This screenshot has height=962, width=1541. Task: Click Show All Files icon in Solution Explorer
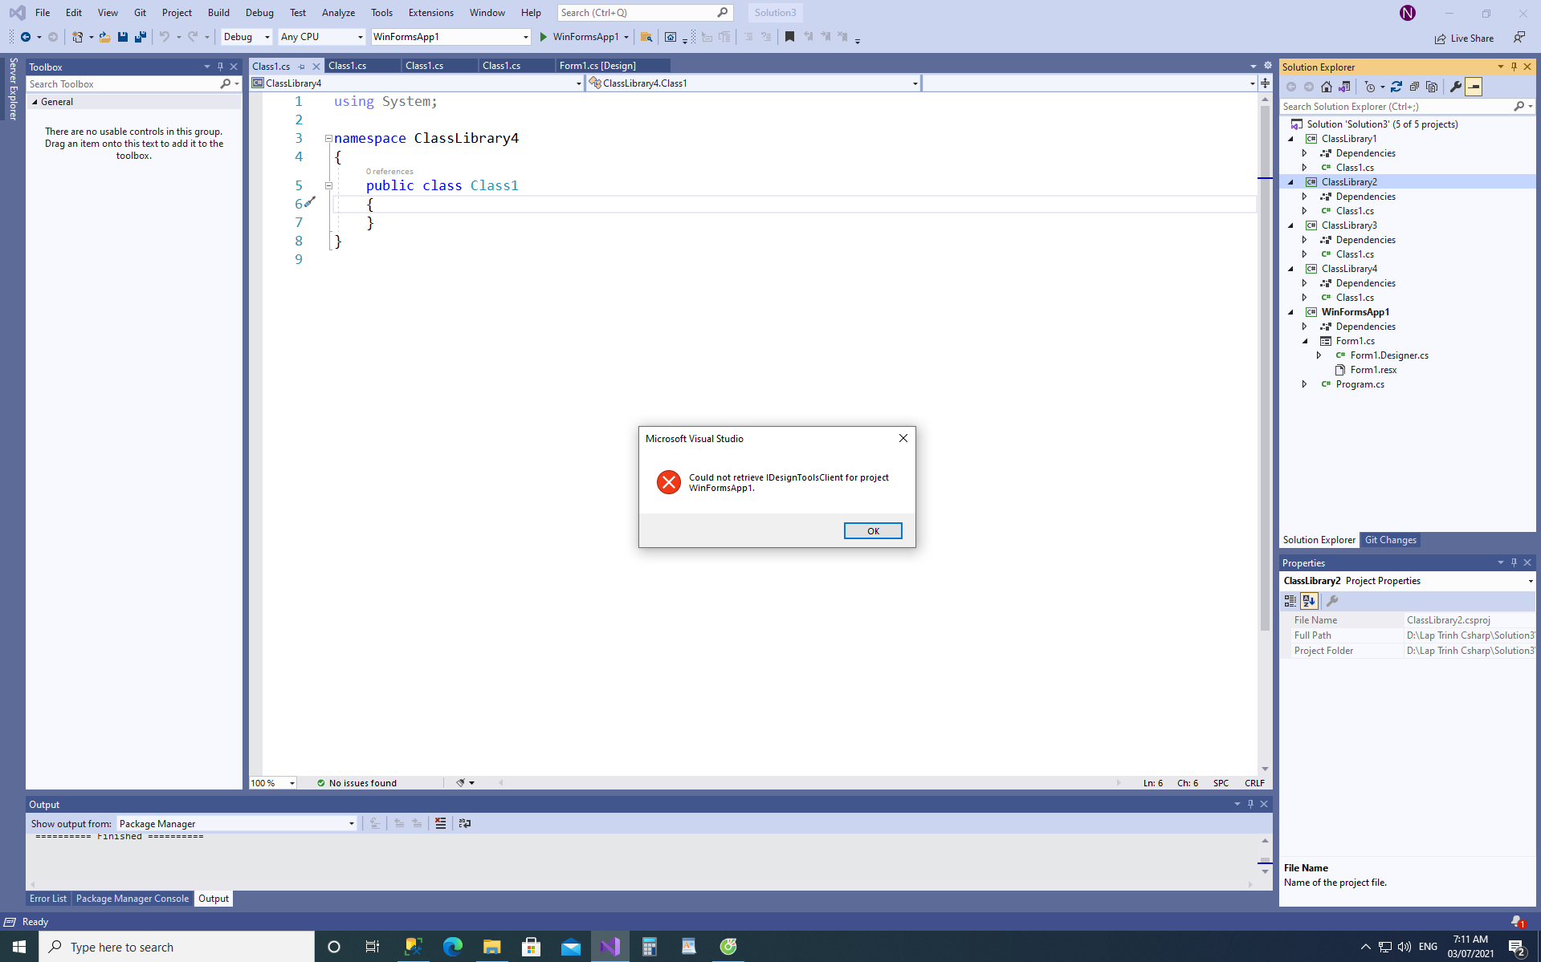click(1432, 87)
